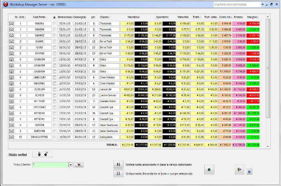Open detail icon for part 0AS6000 row

pos(11,59)
